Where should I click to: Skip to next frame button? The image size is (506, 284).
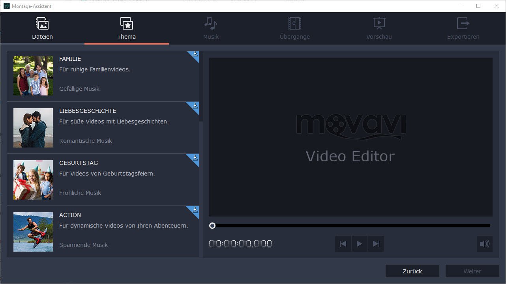pyautogui.click(x=376, y=244)
